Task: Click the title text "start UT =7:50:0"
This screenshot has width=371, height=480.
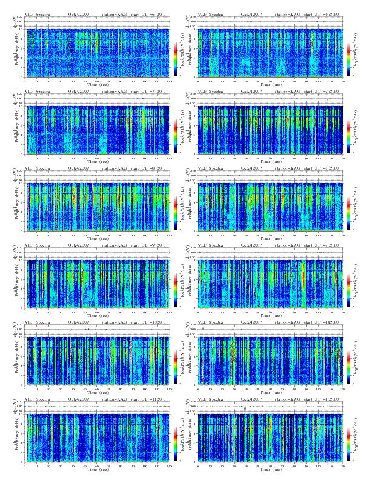Action: [321, 92]
